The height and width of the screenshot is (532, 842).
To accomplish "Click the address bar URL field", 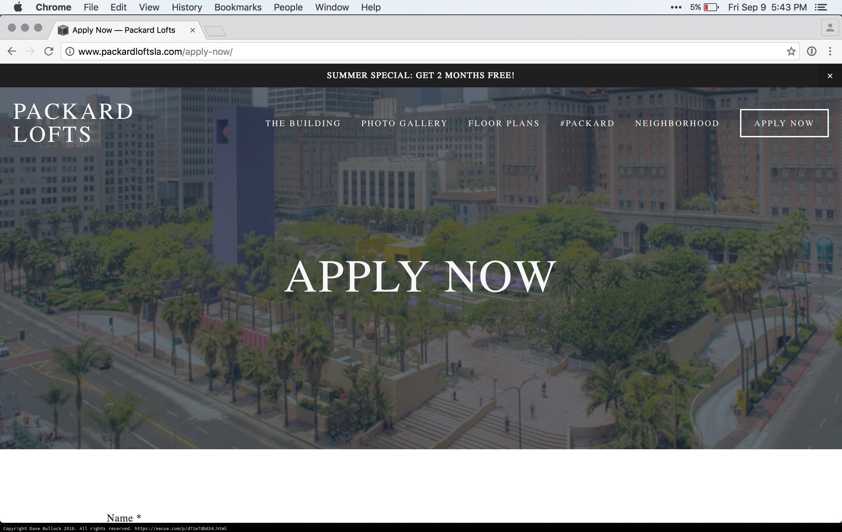I will point(430,52).
